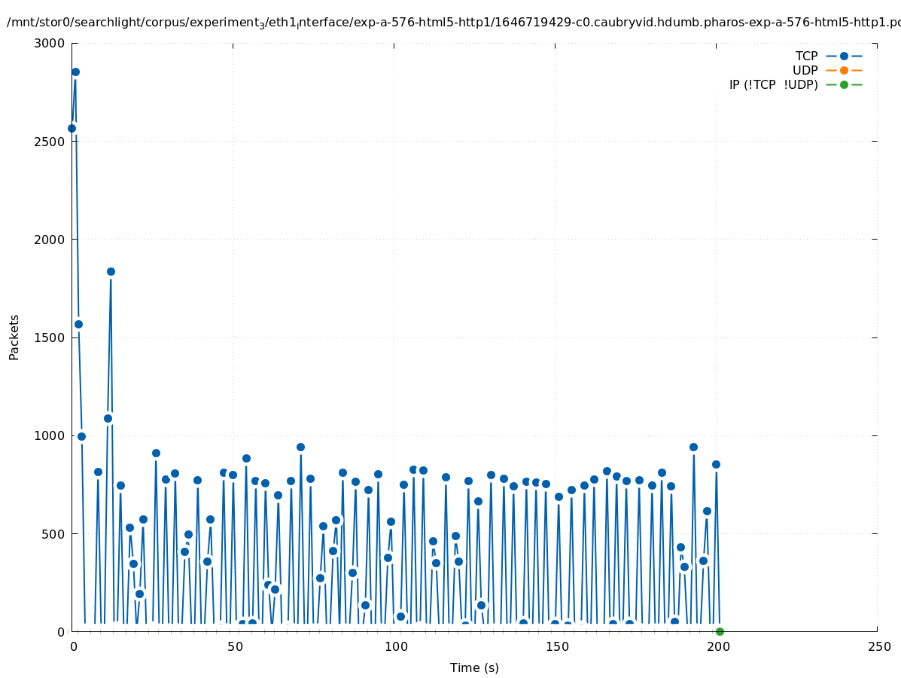Viewport: 901px width, 678px height.
Task: Select the IP (!TCP !UDP) legend label
Action: click(x=773, y=84)
